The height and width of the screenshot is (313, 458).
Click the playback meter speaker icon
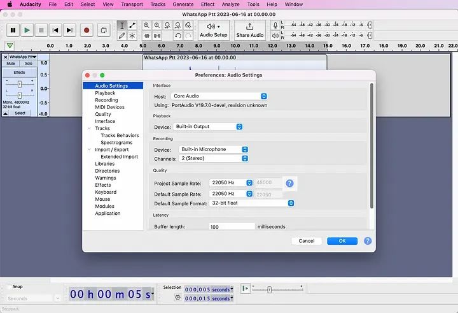tap(275, 36)
